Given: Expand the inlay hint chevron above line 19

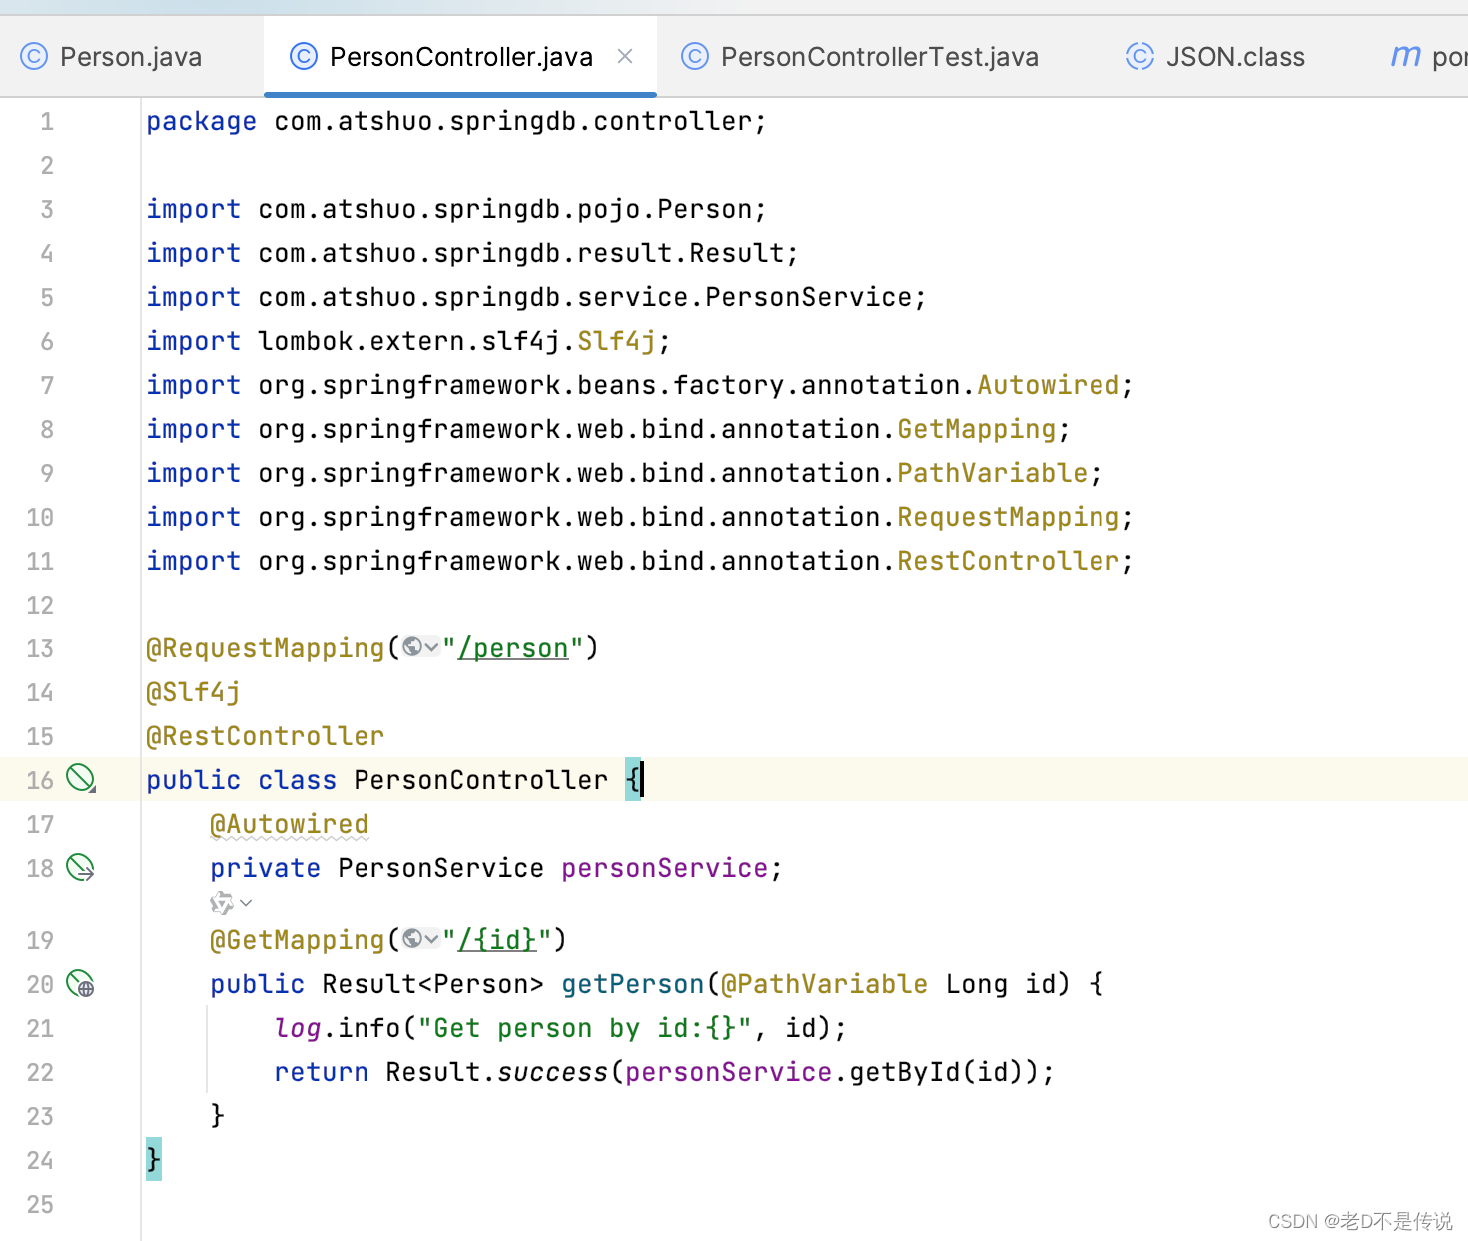Looking at the screenshot, I should click(246, 903).
